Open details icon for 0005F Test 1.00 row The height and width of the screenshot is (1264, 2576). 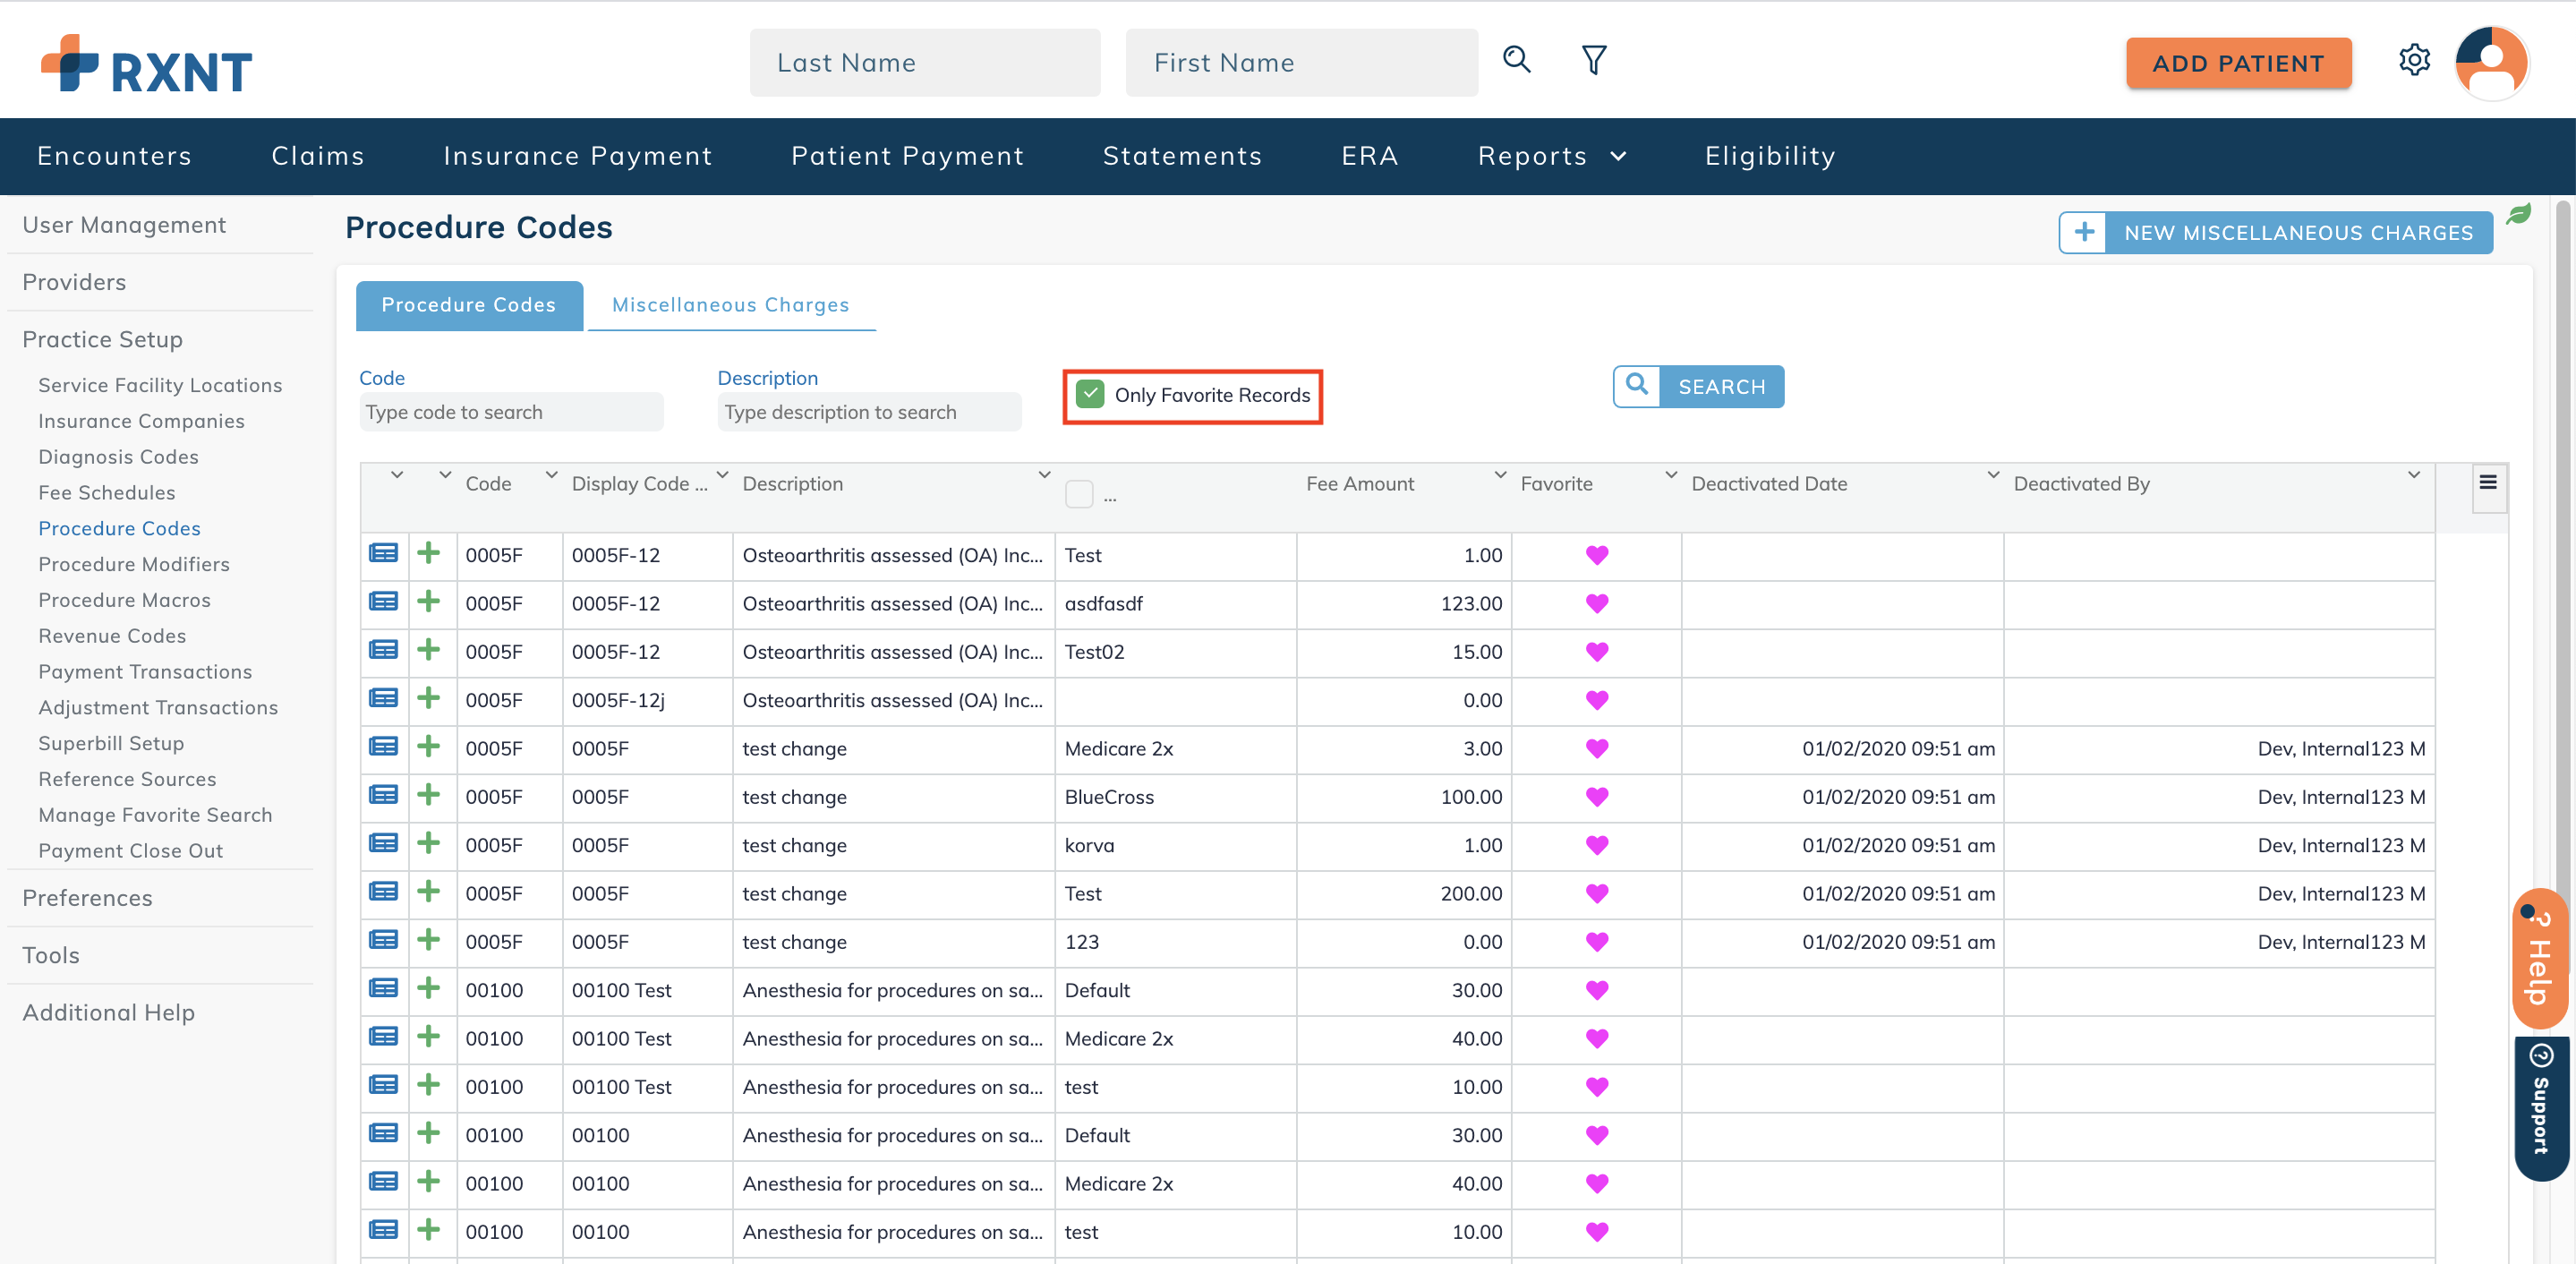pyautogui.click(x=383, y=554)
